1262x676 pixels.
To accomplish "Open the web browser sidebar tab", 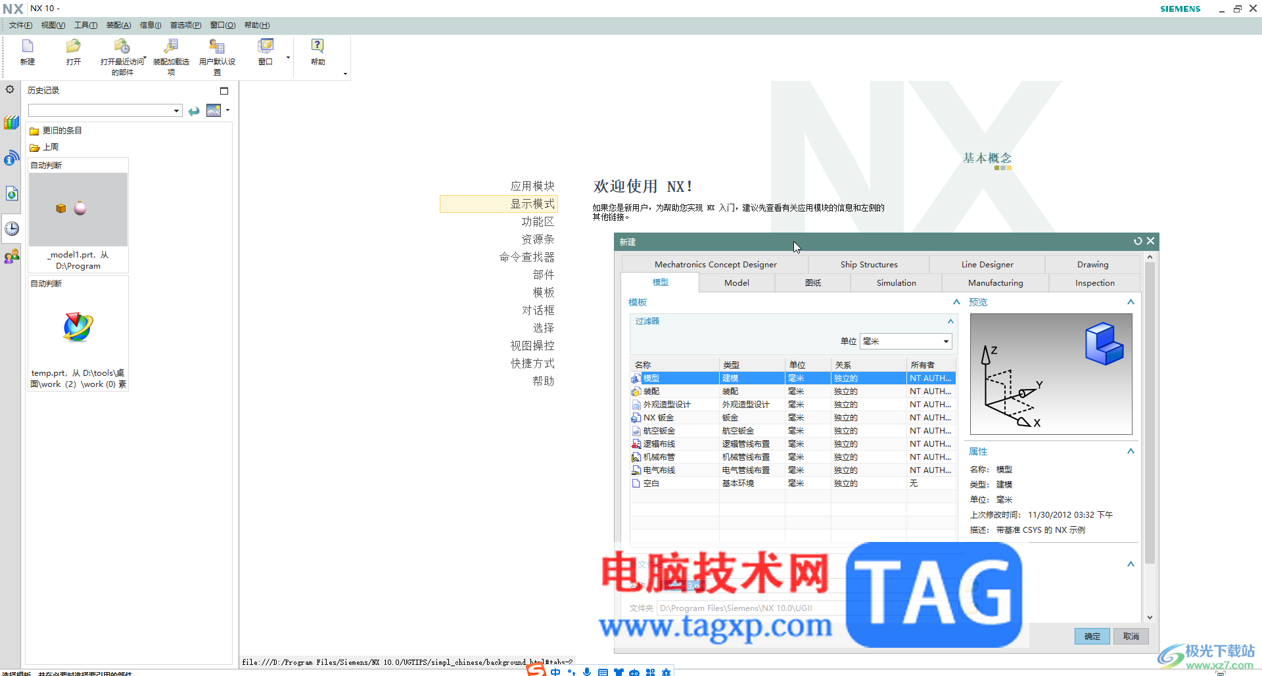I will pyautogui.click(x=11, y=193).
